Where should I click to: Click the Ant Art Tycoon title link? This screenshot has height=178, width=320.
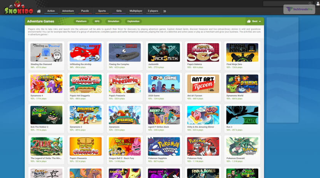click(195, 96)
